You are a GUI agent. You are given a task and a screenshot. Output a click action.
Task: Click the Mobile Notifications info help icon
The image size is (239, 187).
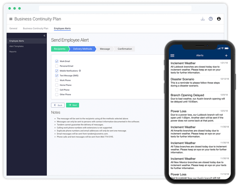tap(80, 71)
